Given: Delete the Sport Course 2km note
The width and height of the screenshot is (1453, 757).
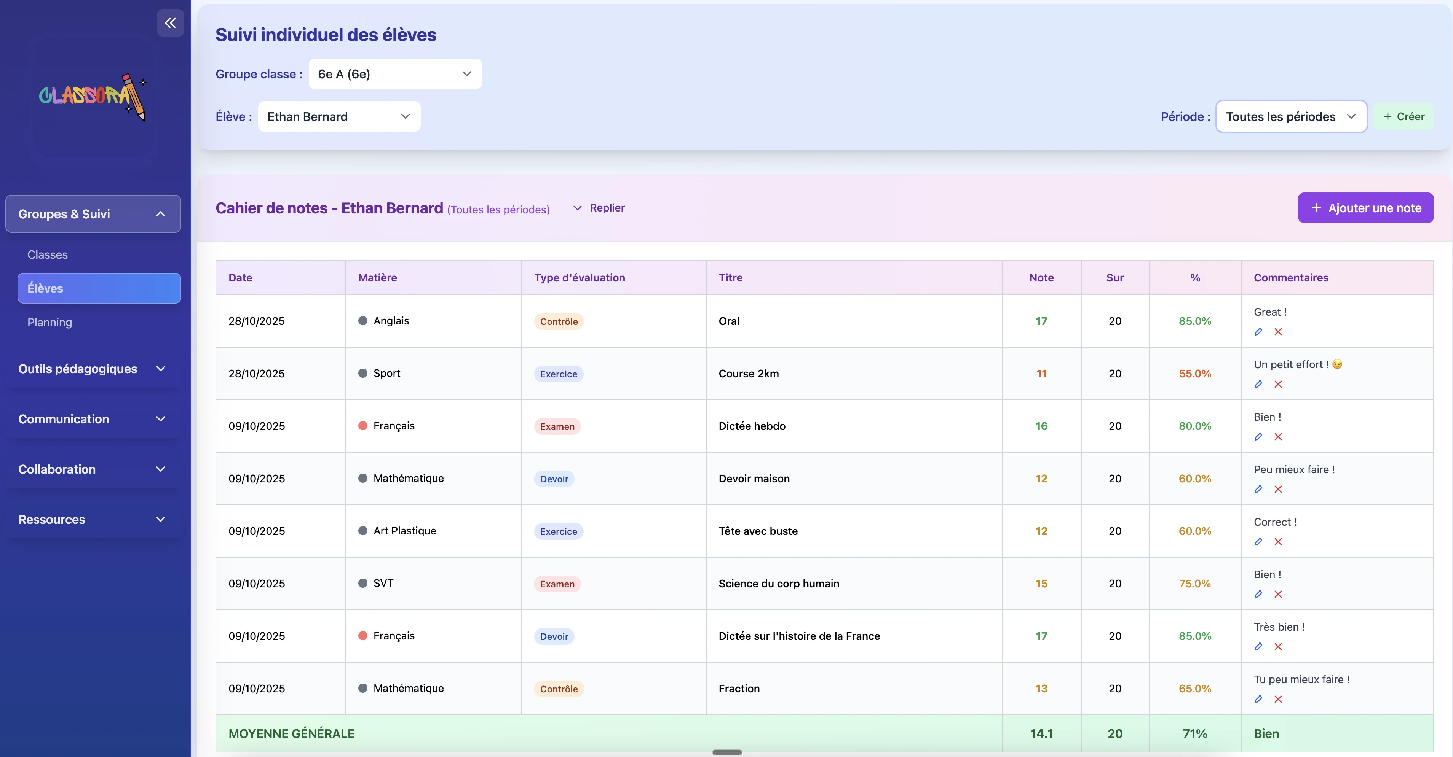Looking at the screenshot, I should coord(1278,385).
